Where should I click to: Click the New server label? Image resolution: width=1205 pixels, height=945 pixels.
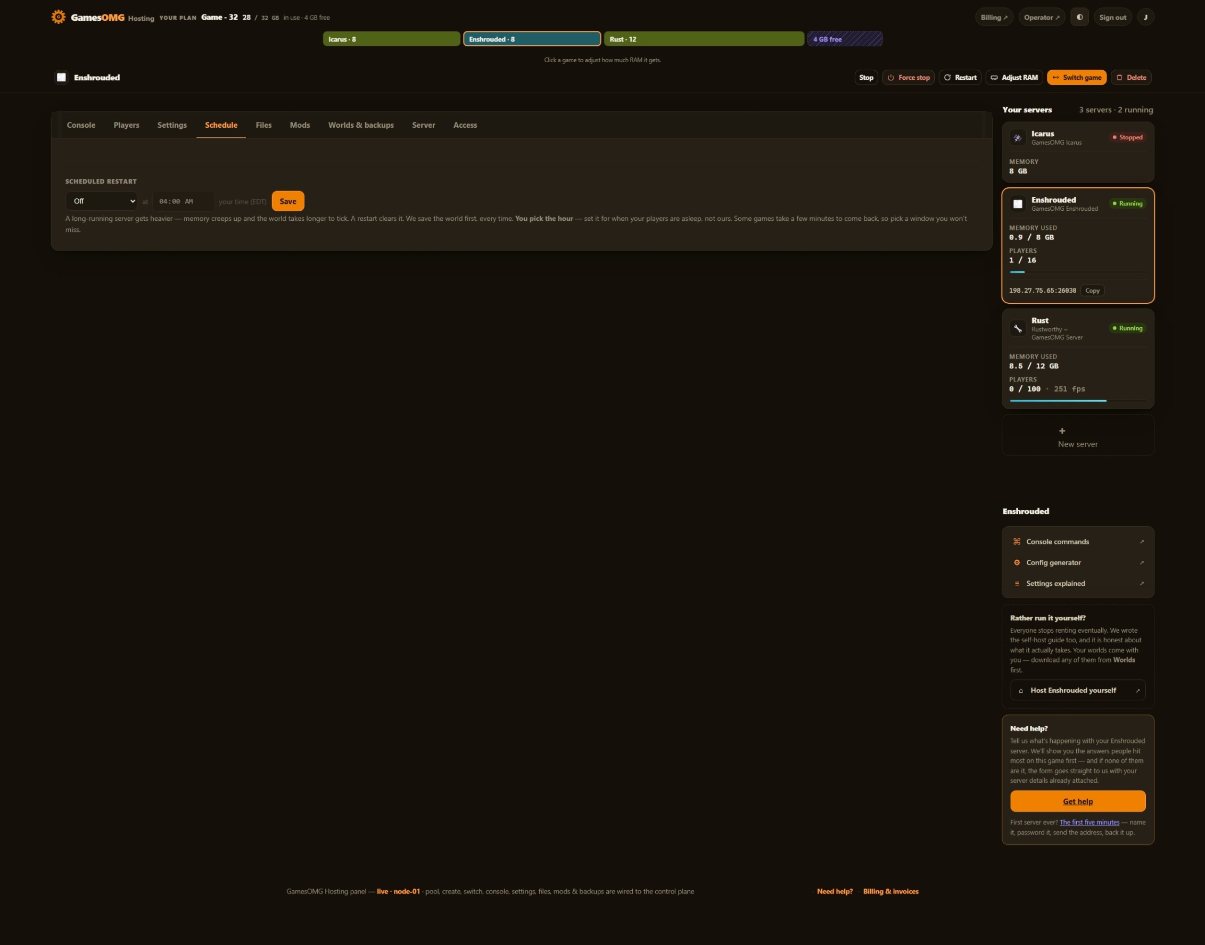pos(1078,444)
